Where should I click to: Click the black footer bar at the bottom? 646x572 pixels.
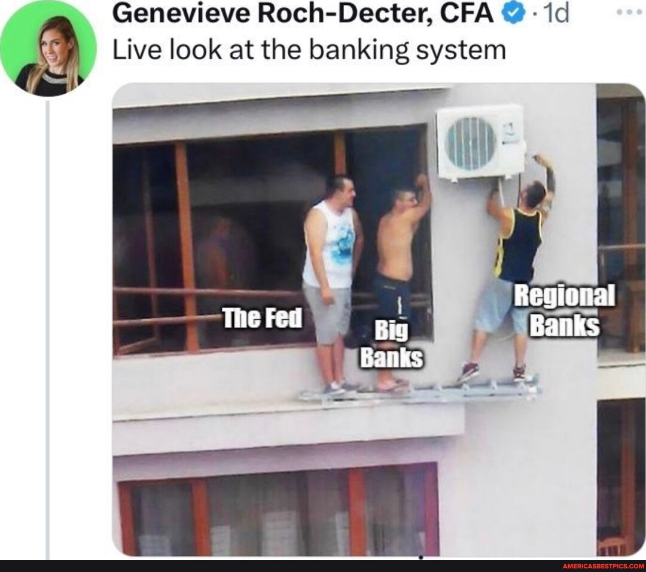[x=323, y=566]
